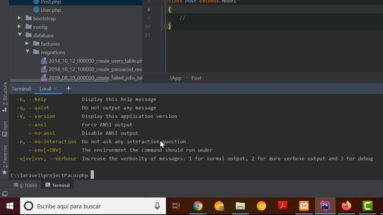This screenshot has width=383, height=215.
Task: Click the create_password_resets PHP file icon
Action: point(44,69)
